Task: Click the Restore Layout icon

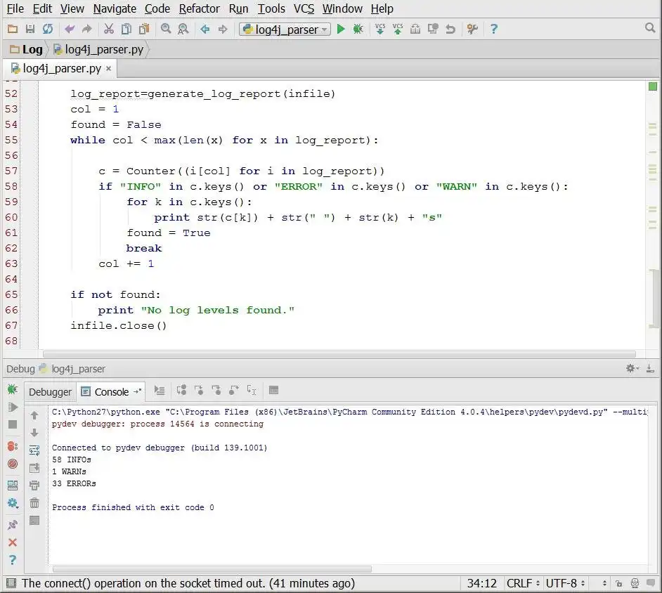Action: pyautogui.click(x=13, y=486)
